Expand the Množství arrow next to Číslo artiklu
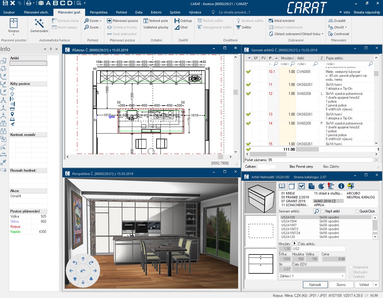 (x=294, y=243)
